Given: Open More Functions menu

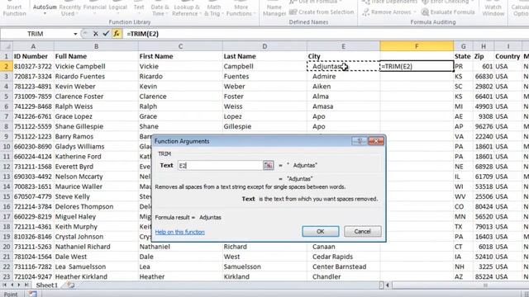Looking at the screenshot, I should pyautogui.click(x=241, y=10).
